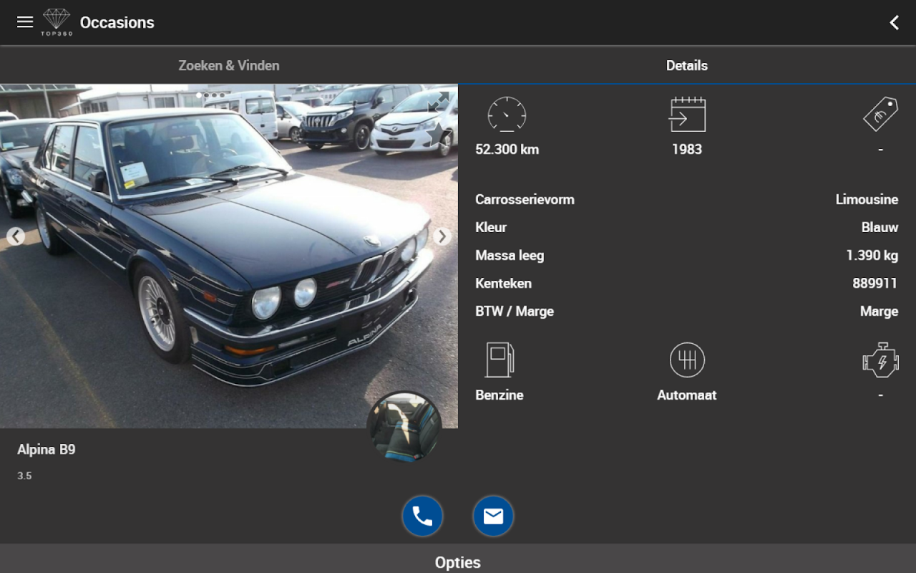The image size is (916, 573).
Task: Click the Marge value
Action: click(x=879, y=312)
